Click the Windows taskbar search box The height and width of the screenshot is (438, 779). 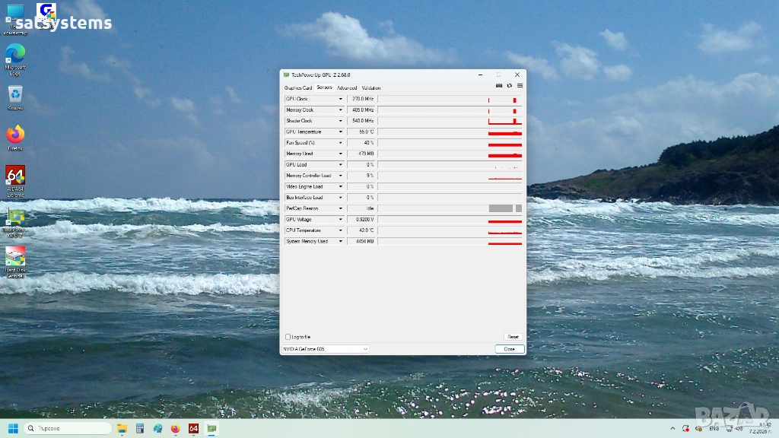click(x=68, y=428)
